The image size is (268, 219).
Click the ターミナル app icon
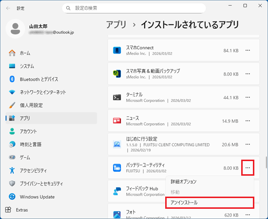coord(117,97)
